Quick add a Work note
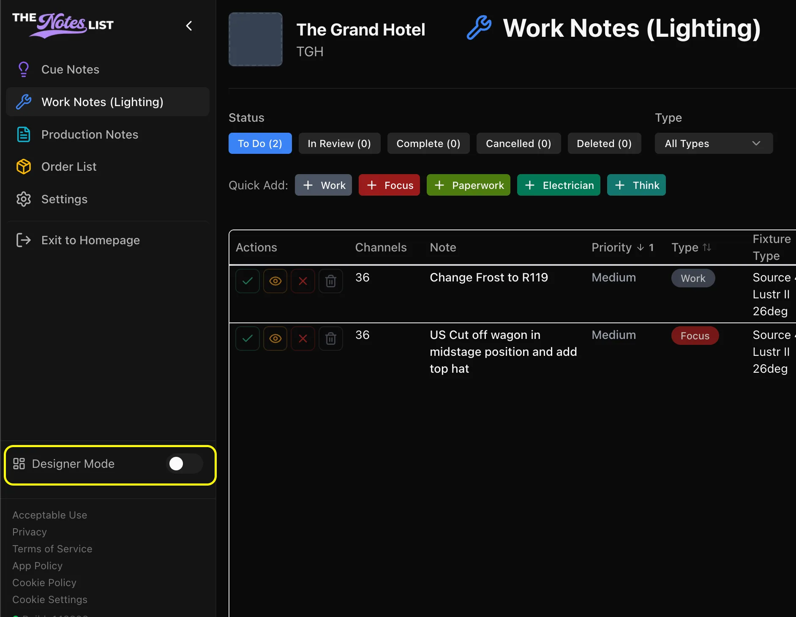796x617 pixels. point(324,185)
